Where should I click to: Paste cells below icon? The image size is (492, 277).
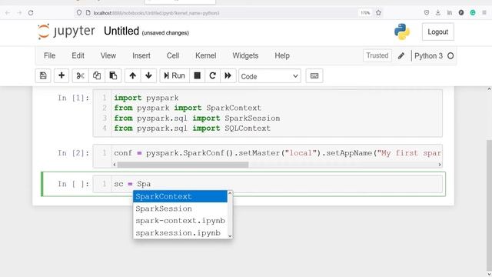(113, 75)
